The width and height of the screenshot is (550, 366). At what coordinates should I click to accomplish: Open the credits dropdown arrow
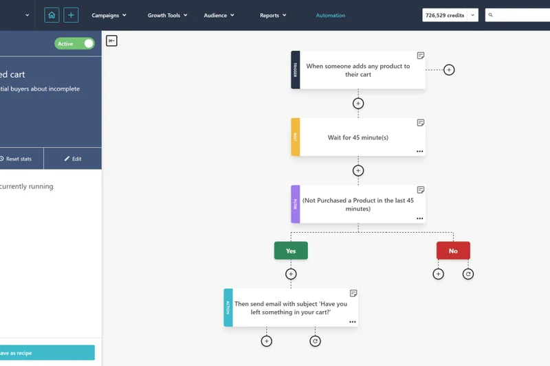pos(472,15)
